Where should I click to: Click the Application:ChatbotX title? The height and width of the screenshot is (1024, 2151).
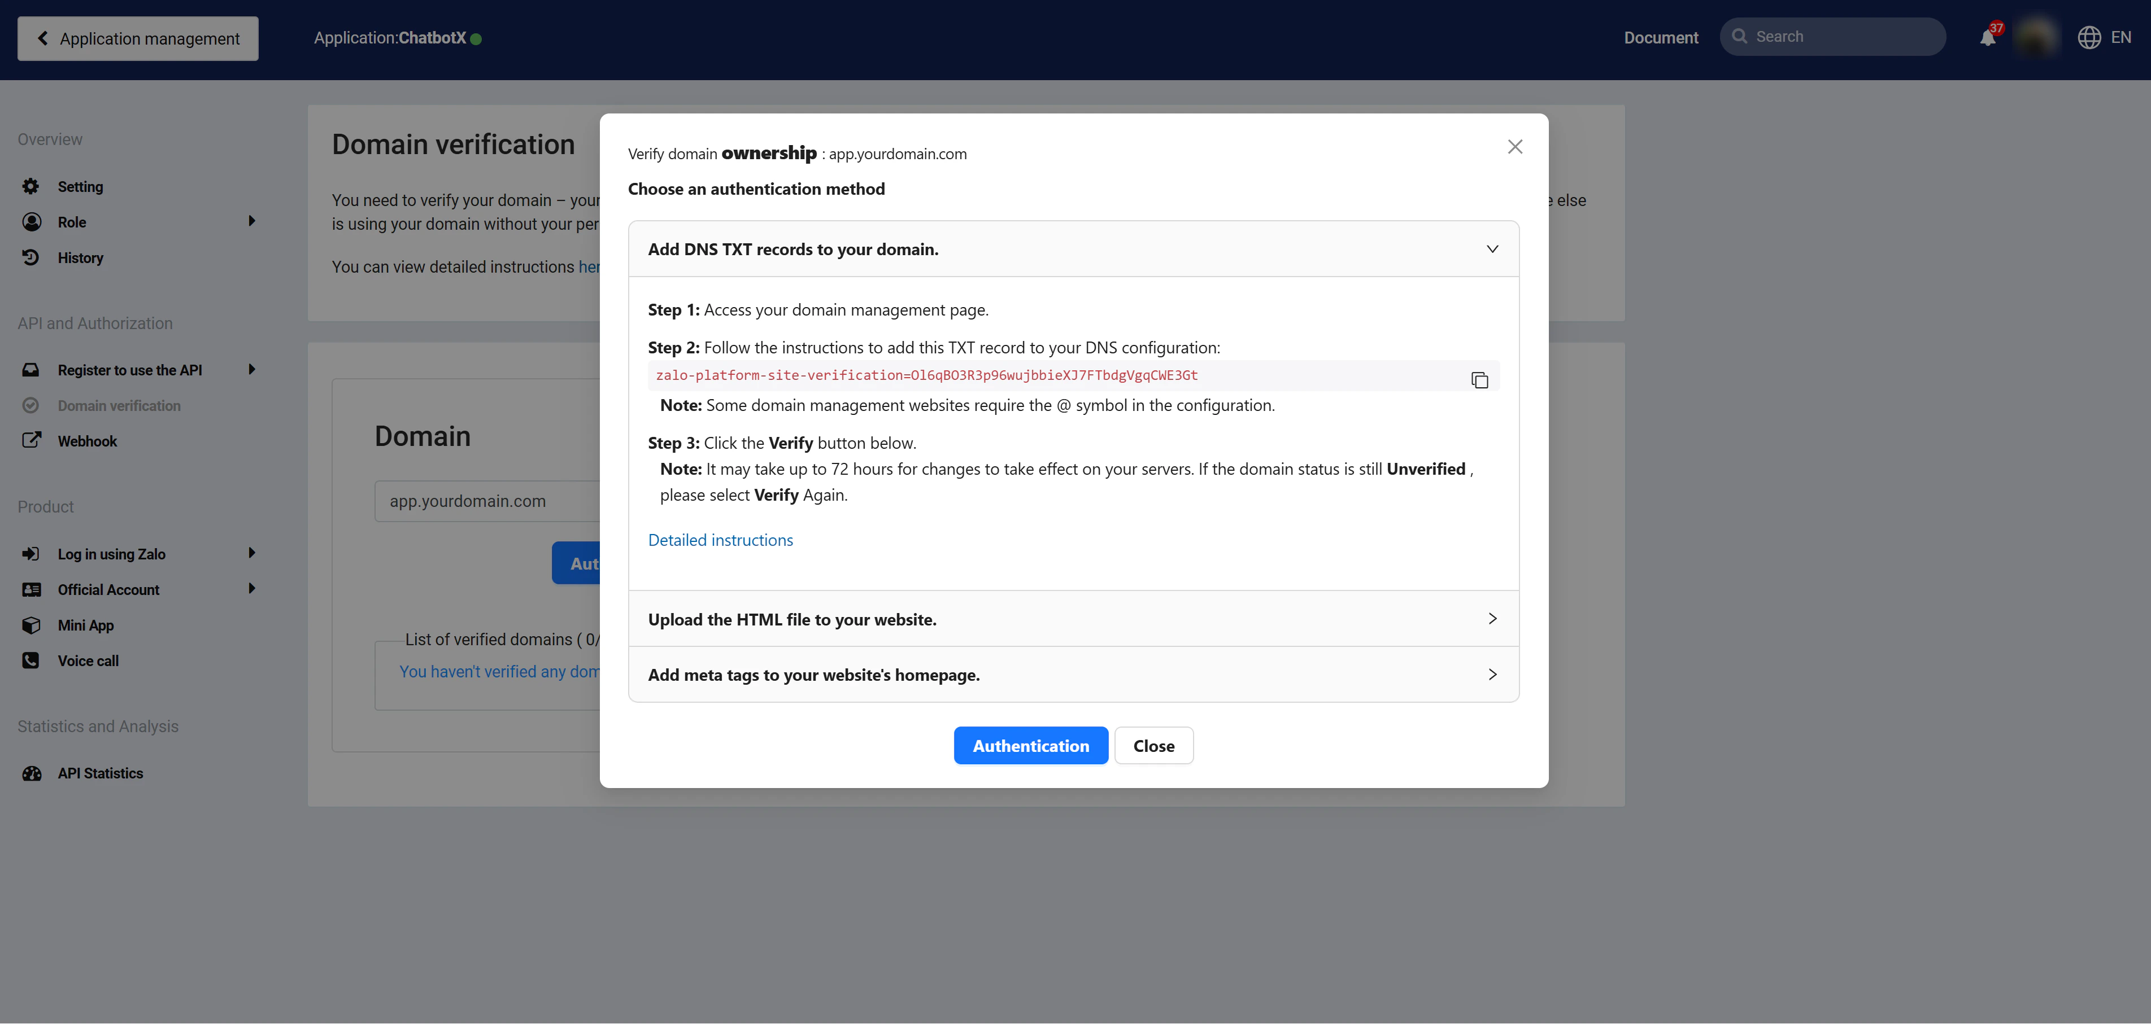(x=389, y=38)
